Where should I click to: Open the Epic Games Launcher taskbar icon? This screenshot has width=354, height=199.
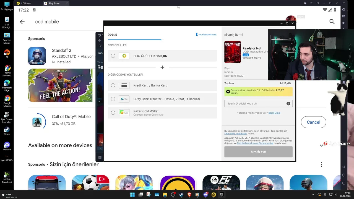tap(222, 195)
